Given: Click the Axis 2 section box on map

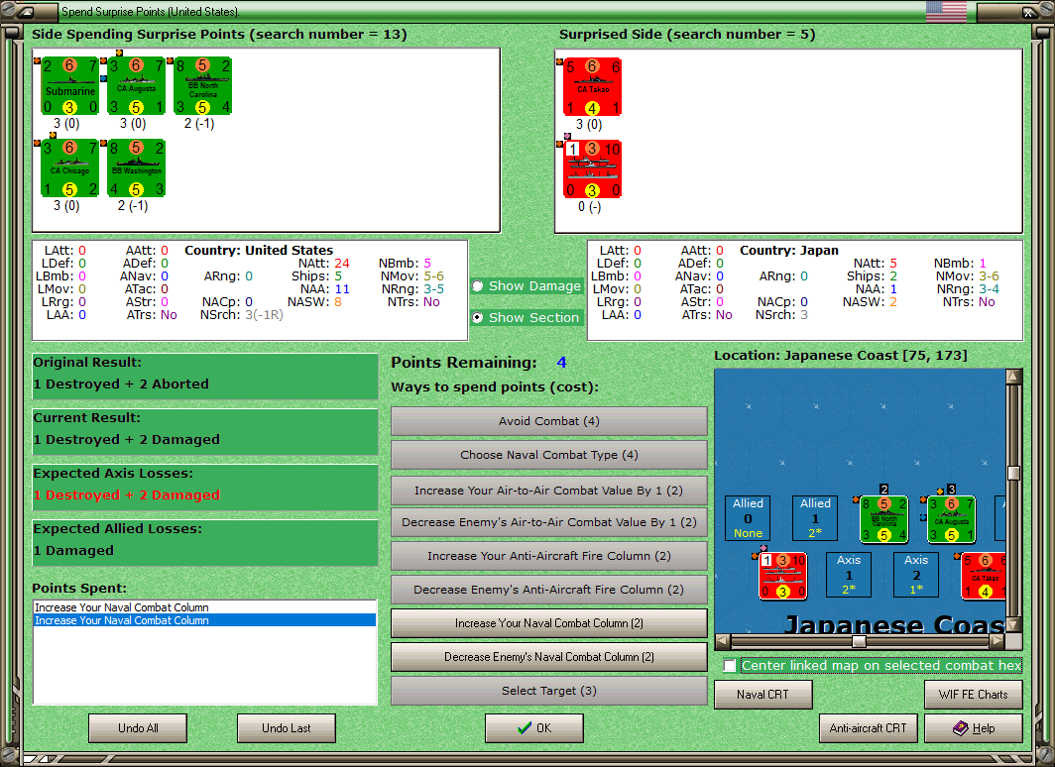Looking at the screenshot, I should click(916, 575).
